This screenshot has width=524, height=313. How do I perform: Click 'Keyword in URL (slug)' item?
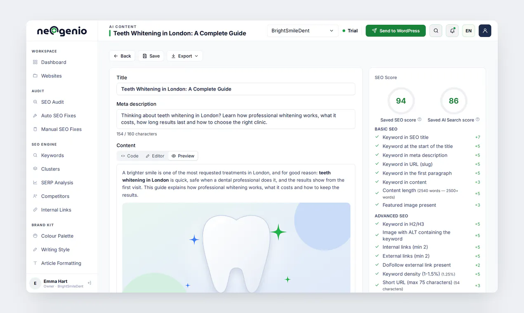[427, 164]
